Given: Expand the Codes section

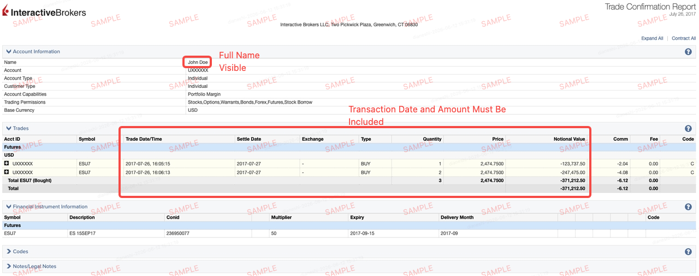Looking at the screenshot, I should [9, 252].
